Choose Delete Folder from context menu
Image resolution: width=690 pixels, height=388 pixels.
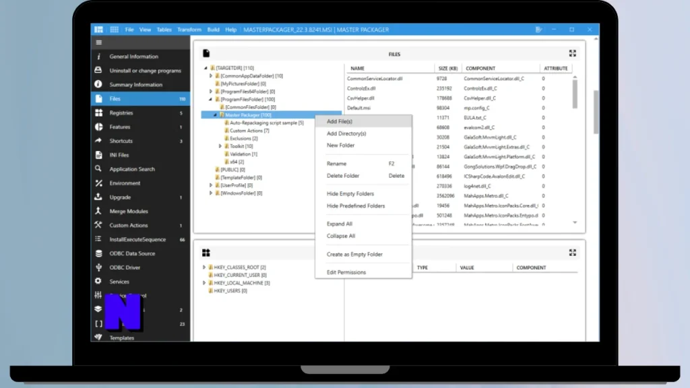click(363, 176)
